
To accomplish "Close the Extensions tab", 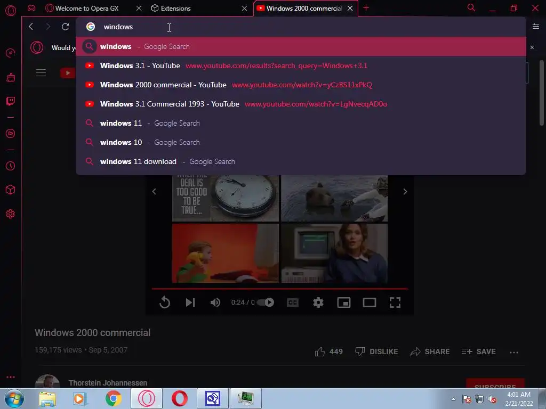I will pos(244,8).
